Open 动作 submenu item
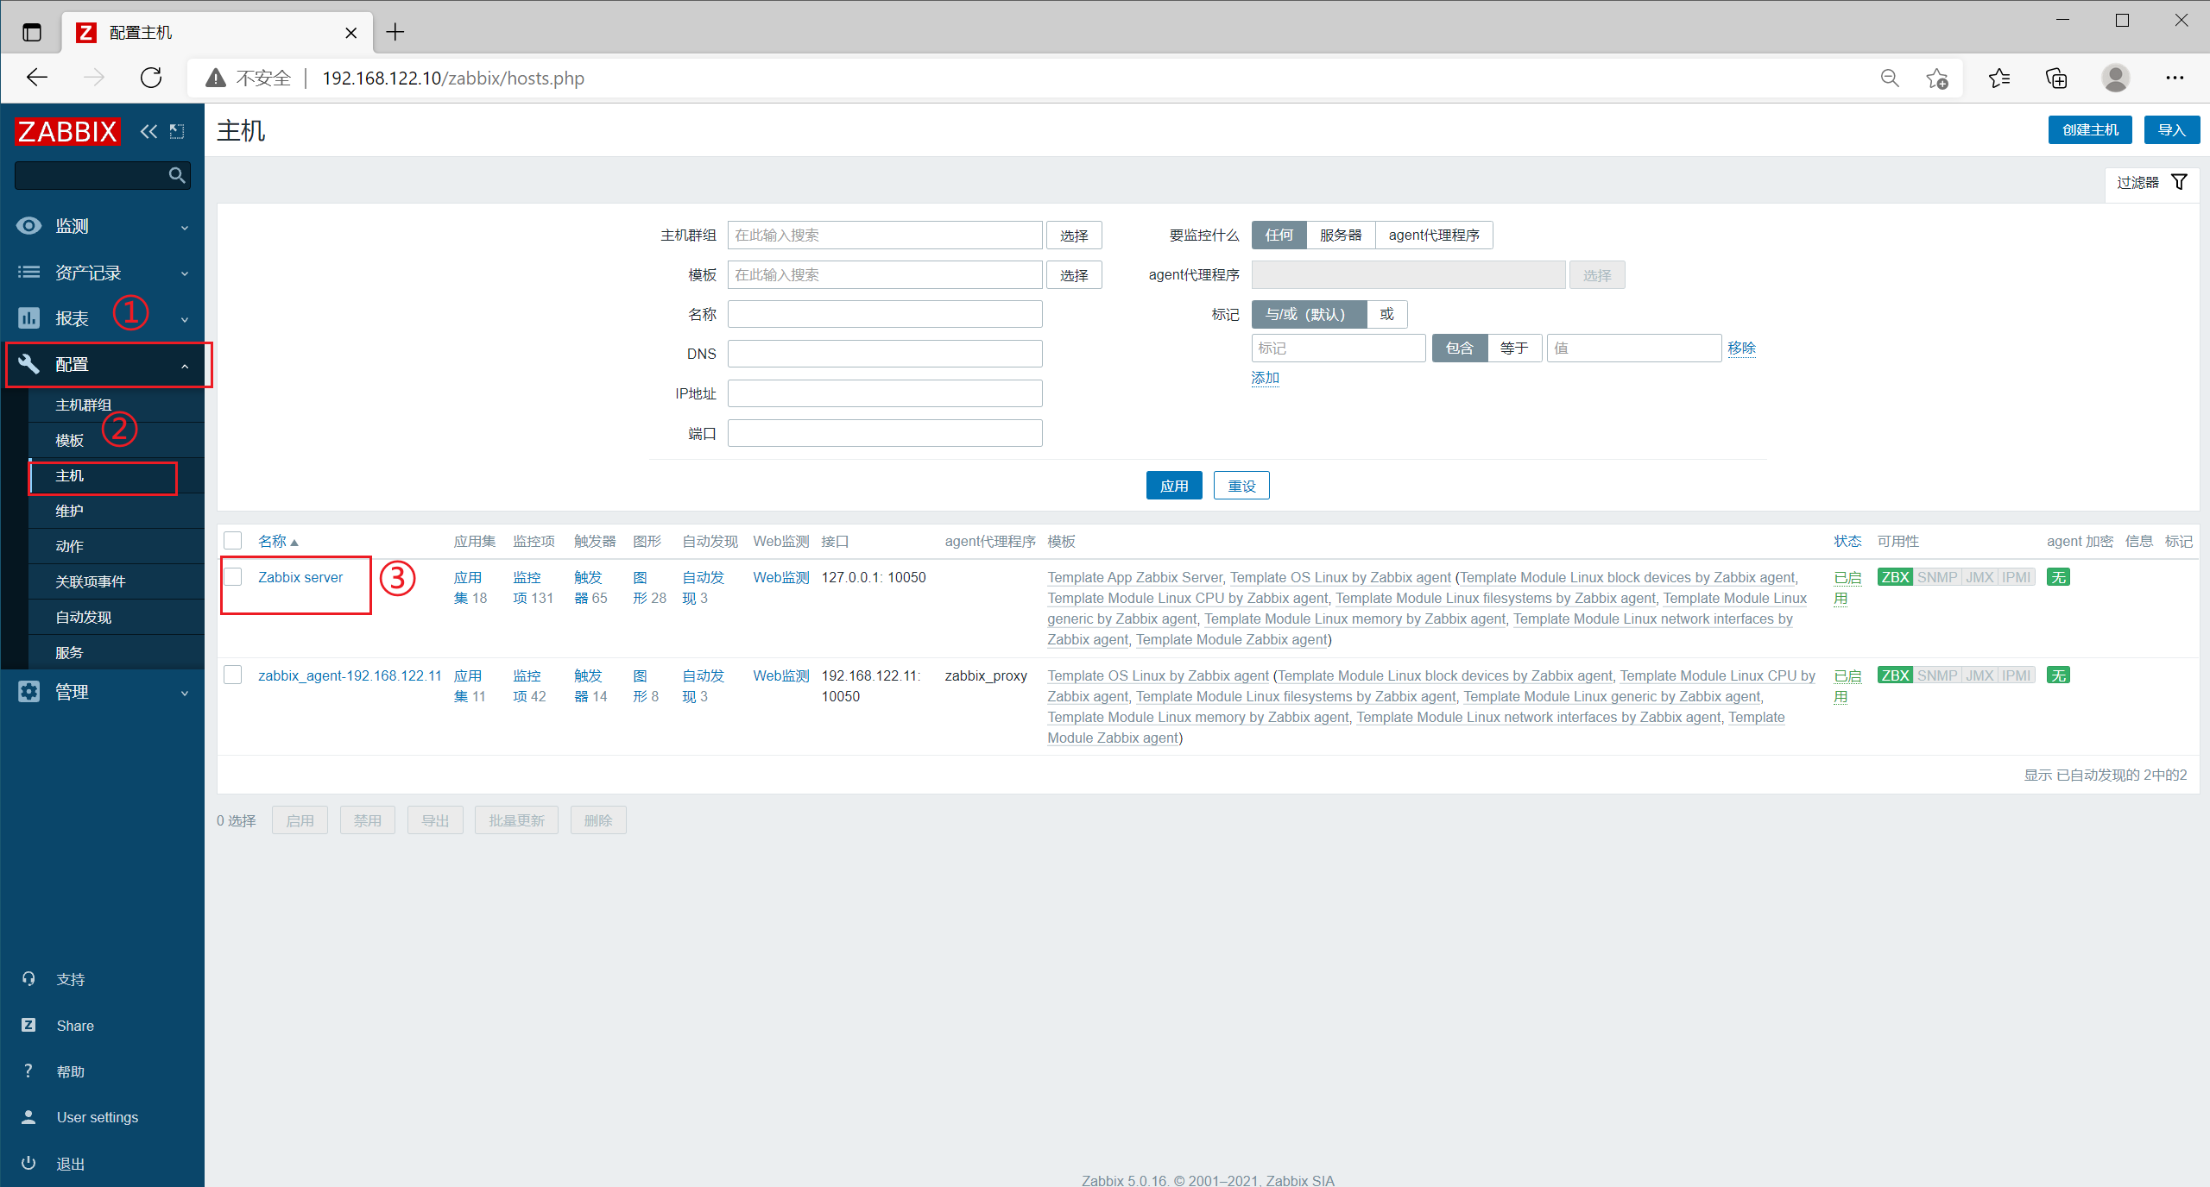Image resolution: width=2210 pixels, height=1187 pixels. click(x=70, y=546)
